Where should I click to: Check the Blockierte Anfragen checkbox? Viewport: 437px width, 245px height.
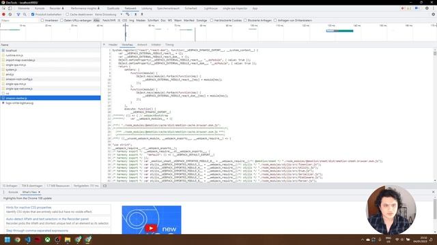tap(245, 20)
